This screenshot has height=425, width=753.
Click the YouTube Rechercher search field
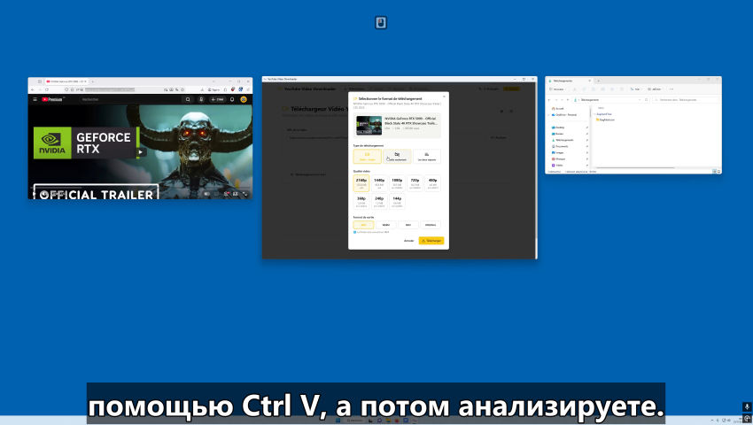tap(129, 99)
